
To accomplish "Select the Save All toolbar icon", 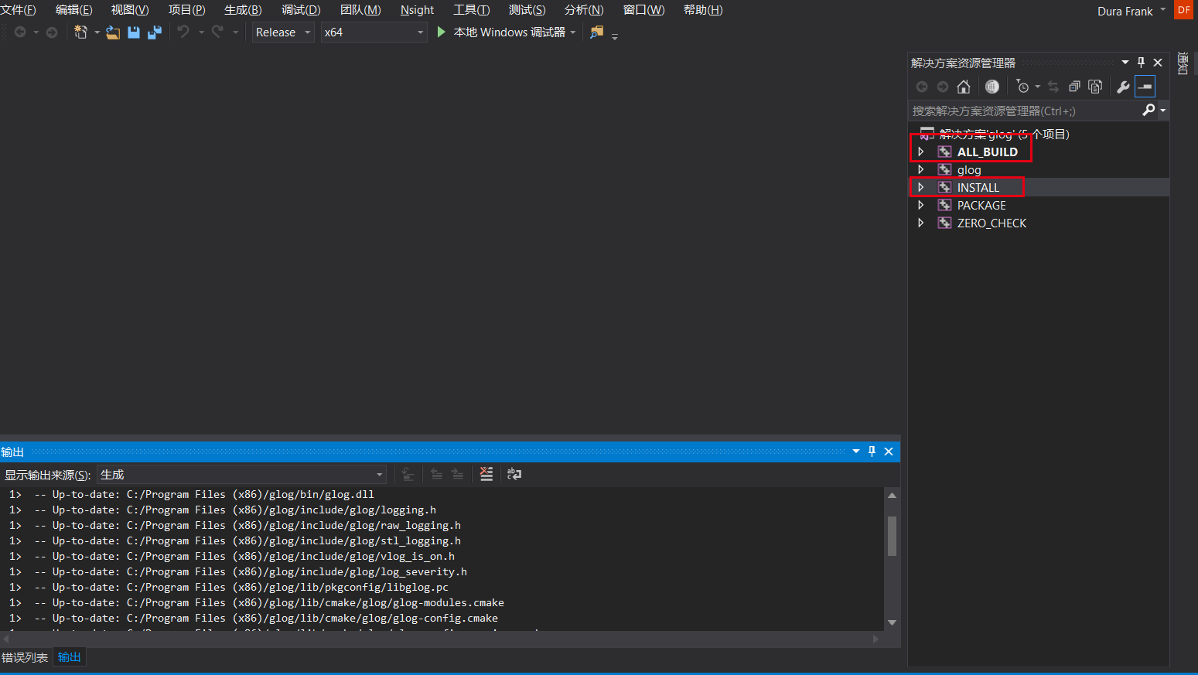I will click(154, 32).
